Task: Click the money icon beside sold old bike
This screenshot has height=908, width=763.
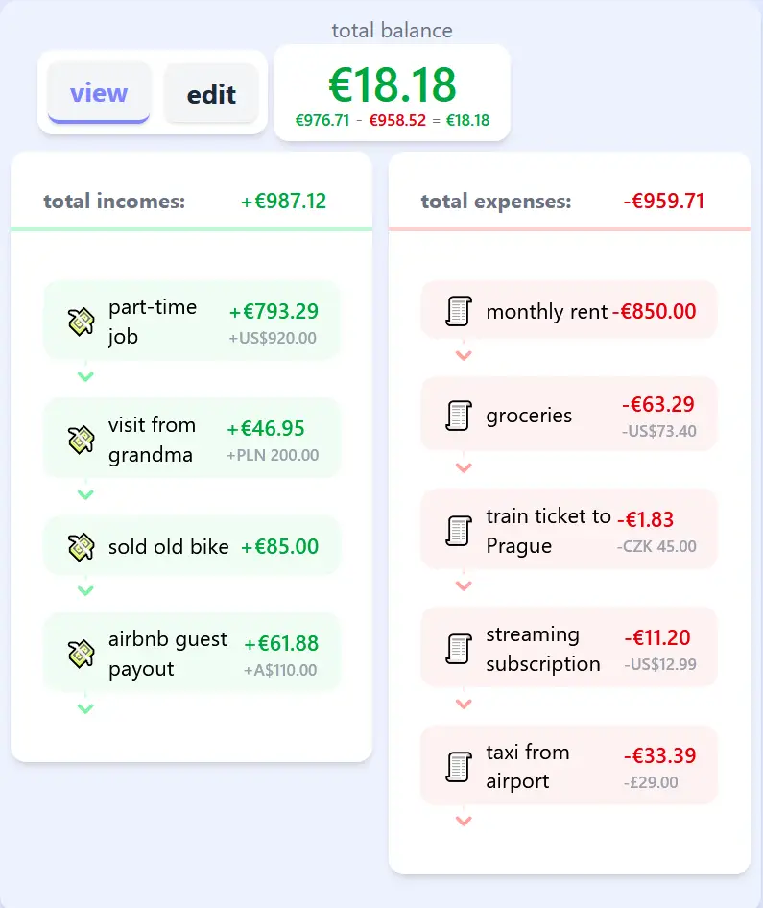Action: coord(81,547)
